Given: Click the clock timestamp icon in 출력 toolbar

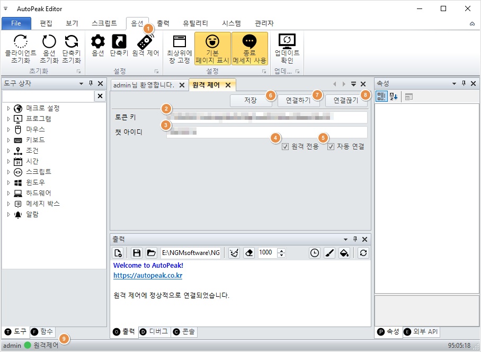Looking at the screenshot, I should [315, 253].
